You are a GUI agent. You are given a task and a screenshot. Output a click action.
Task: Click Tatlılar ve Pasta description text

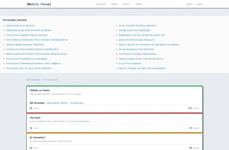click(x=55, y=94)
